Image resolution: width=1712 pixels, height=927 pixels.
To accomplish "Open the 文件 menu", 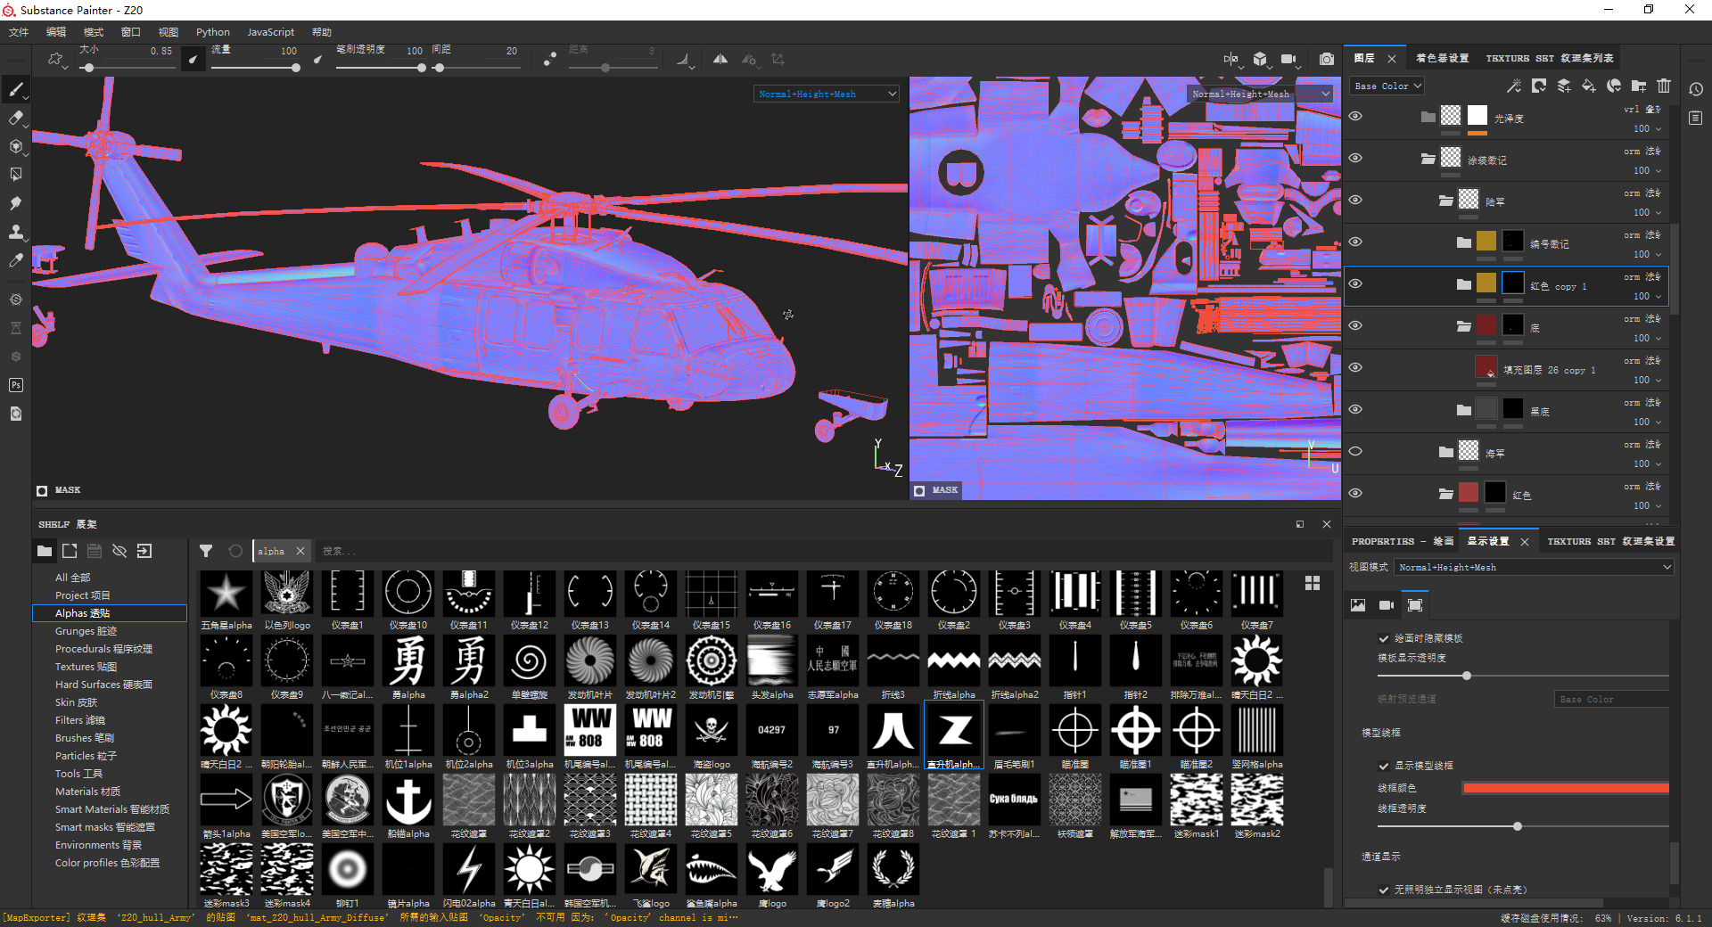I will click(x=19, y=32).
